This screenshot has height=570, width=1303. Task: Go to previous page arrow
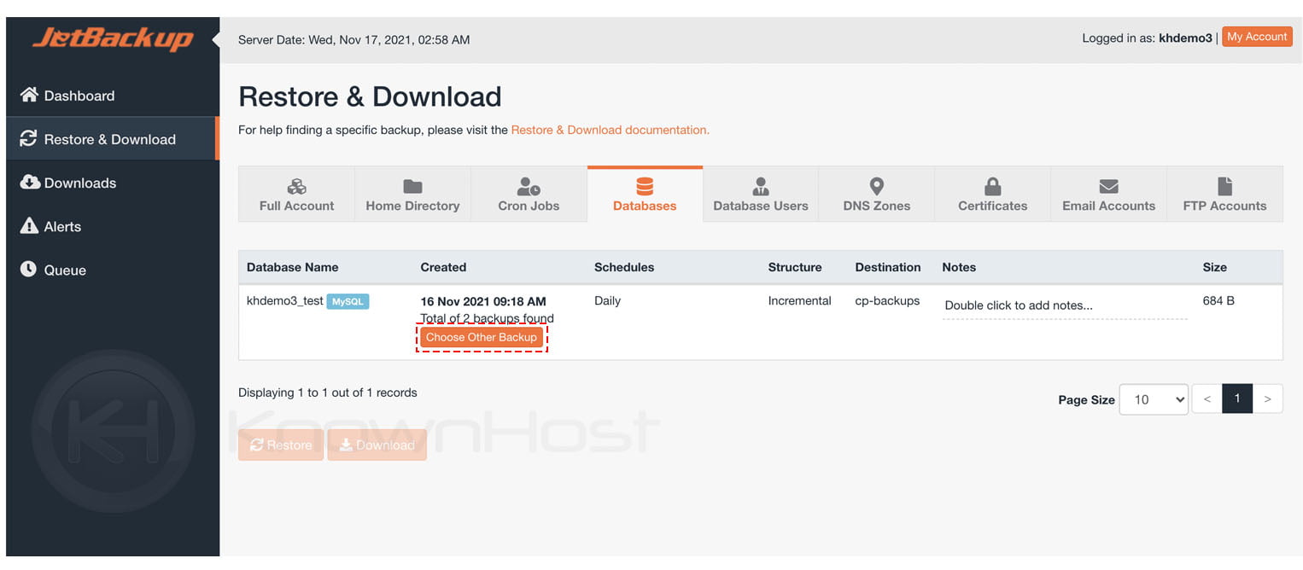[1207, 398]
